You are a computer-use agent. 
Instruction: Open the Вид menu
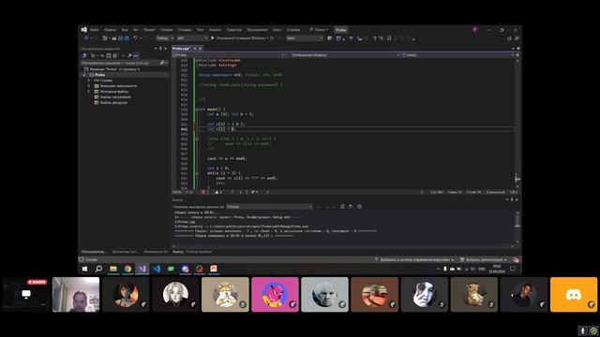(125, 30)
